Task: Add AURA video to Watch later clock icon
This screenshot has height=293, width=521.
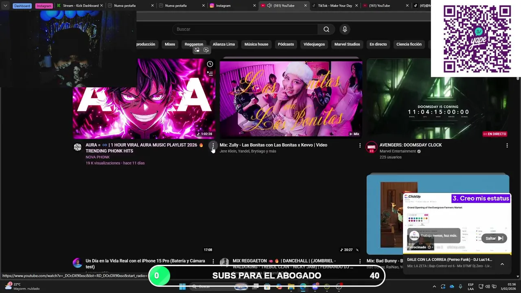Action: 210,64
